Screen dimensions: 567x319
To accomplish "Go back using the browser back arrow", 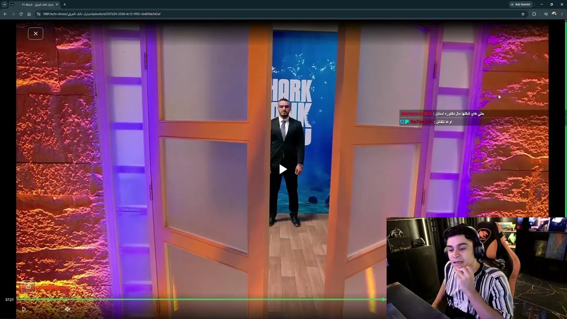I will (x=5, y=14).
